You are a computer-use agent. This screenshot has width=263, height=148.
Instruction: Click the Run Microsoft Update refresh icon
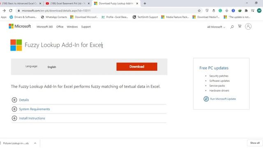coord(206,99)
